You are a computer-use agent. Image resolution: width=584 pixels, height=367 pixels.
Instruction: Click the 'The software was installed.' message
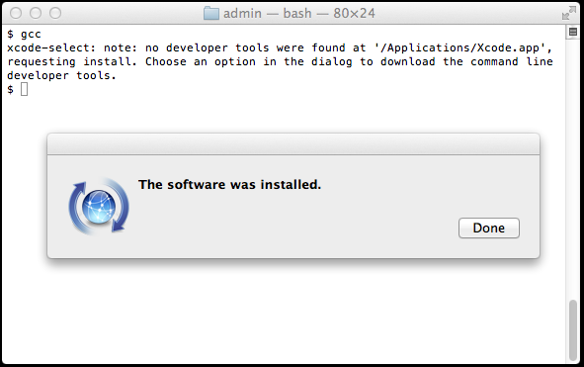pyautogui.click(x=229, y=185)
